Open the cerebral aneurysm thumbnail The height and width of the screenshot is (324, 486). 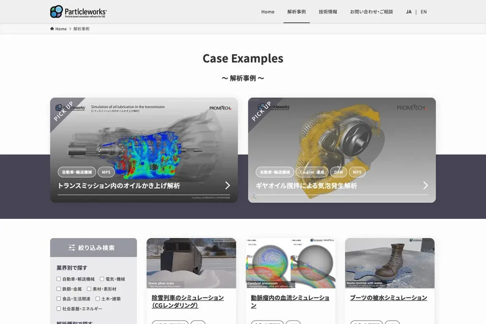pyautogui.click(x=290, y=263)
